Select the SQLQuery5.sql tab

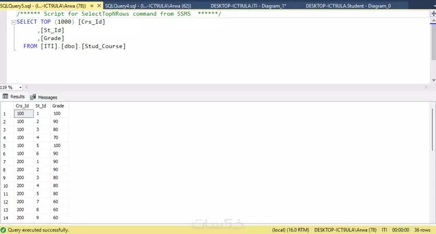tap(43, 6)
